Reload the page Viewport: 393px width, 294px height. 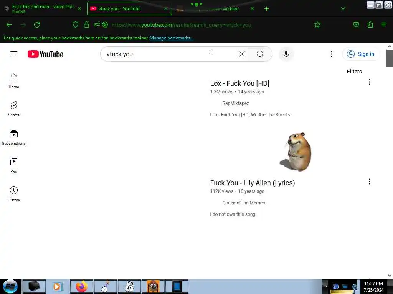(x=37, y=25)
